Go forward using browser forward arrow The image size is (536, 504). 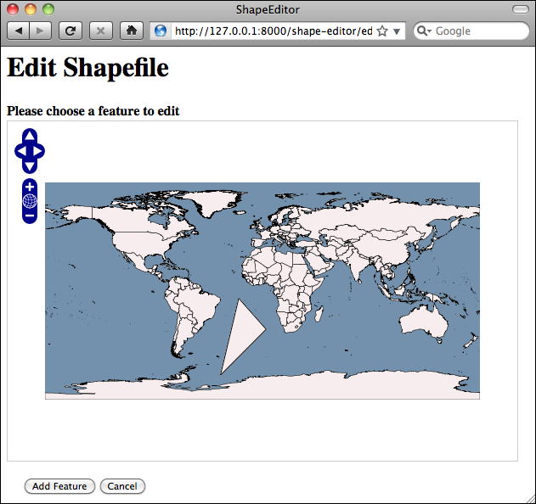40,31
